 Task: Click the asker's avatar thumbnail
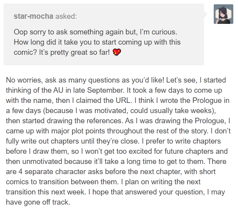pyautogui.click(x=224, y=14)
